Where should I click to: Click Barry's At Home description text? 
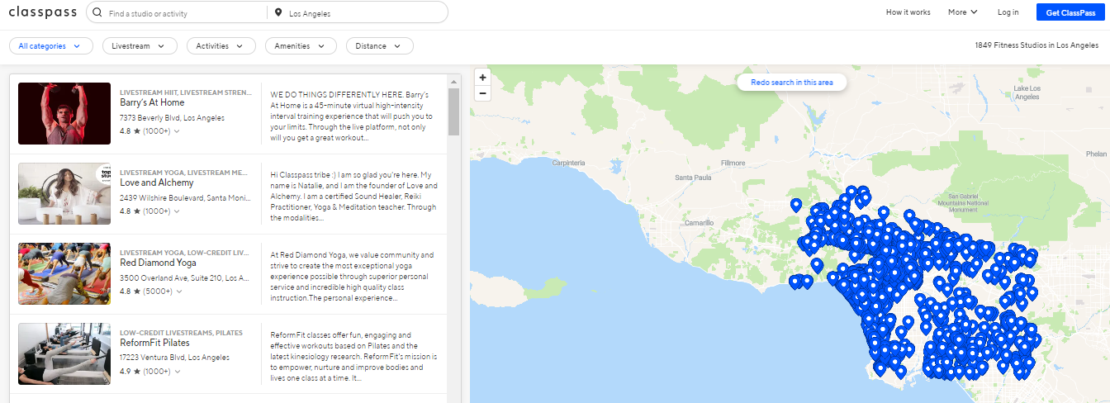tap(353, 116)
